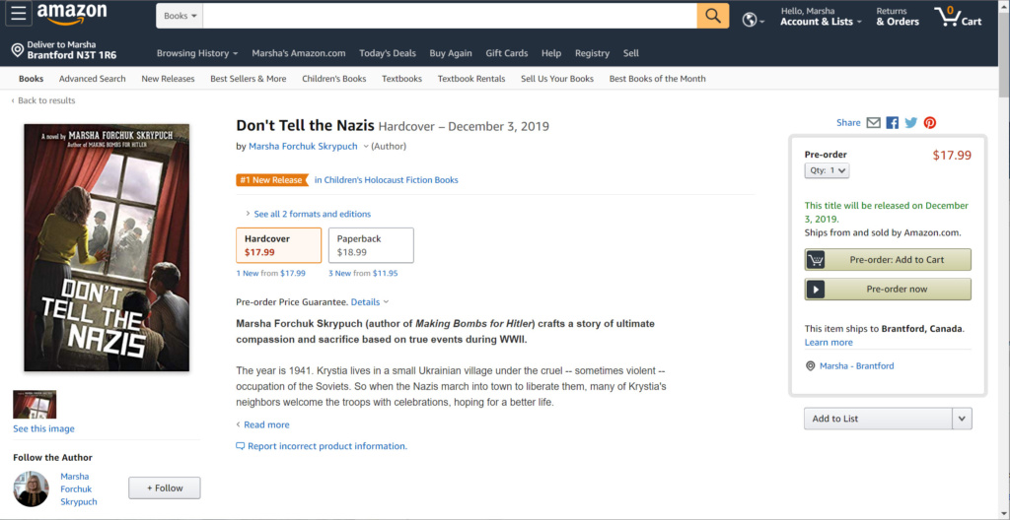Image resolution: width=1010 pixels, height=520 pixels.
Task: Open the hamburger menu icon
Action: tap(19, 16)
